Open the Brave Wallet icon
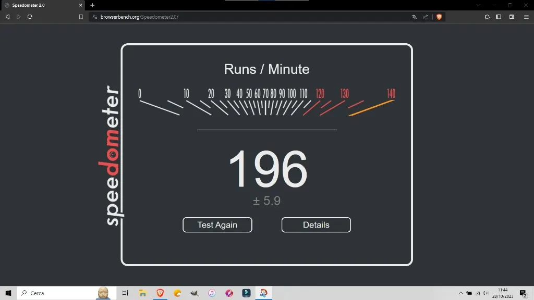 (x=512, y=17)
